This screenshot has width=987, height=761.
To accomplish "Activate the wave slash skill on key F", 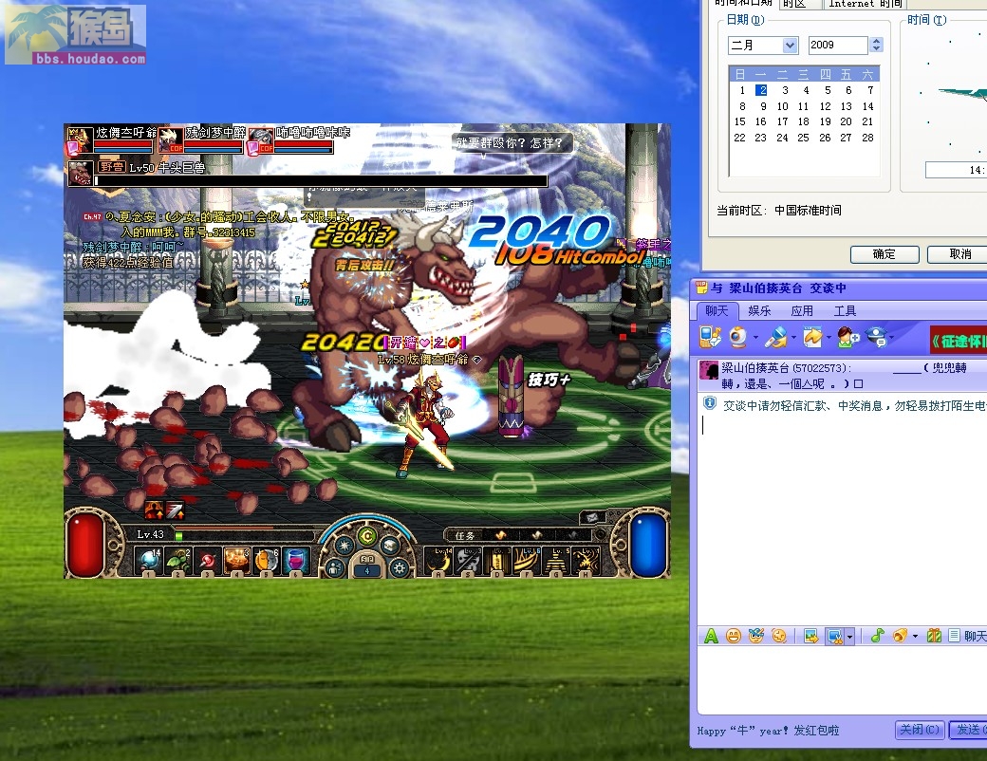I will [527, 560].
